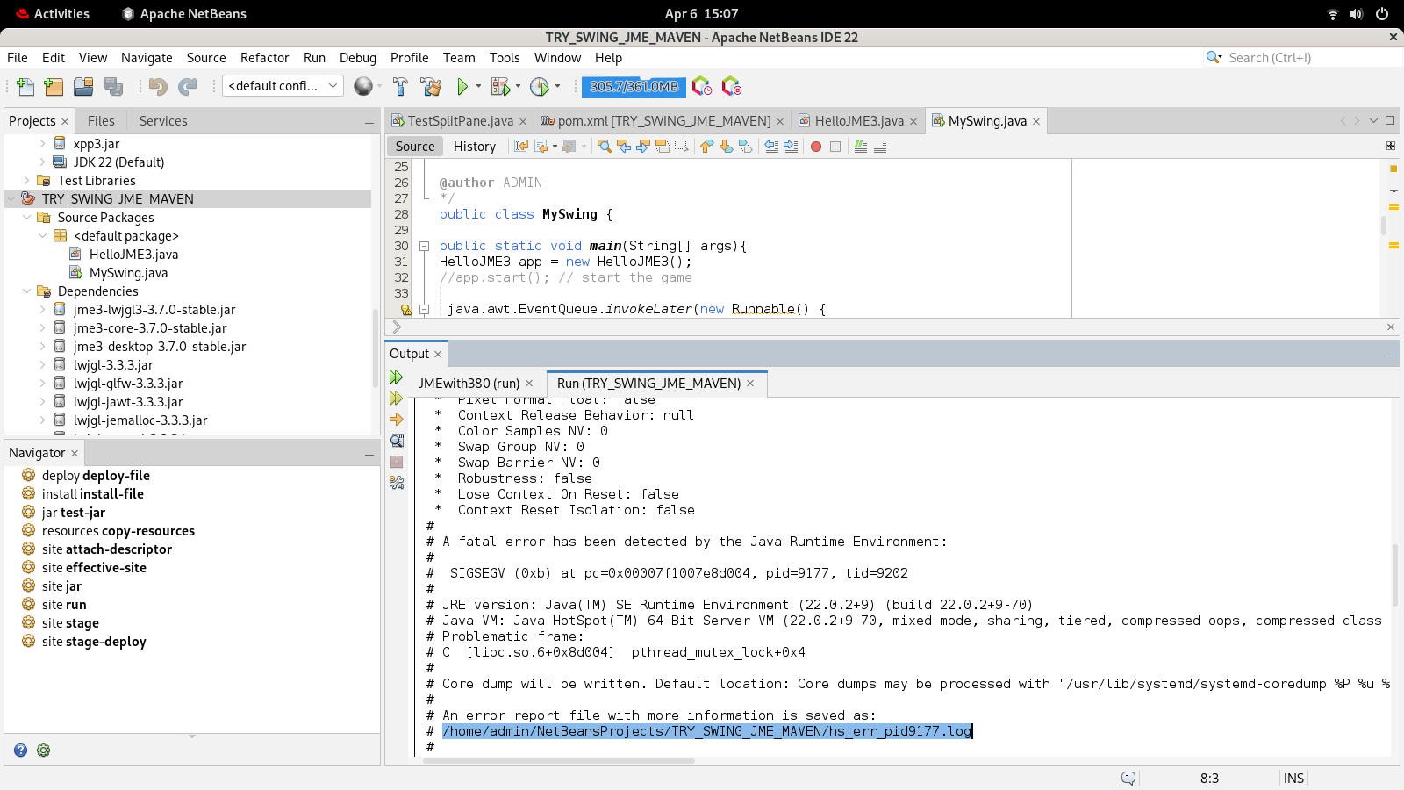Switch to TestSplitPane.java editor tab
Screen dimensions: 1404x790
[460, 121]
